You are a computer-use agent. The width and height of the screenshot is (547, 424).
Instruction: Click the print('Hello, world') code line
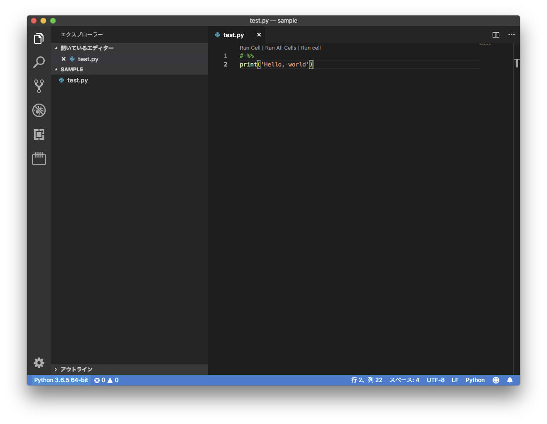click(x=277, y=65)
